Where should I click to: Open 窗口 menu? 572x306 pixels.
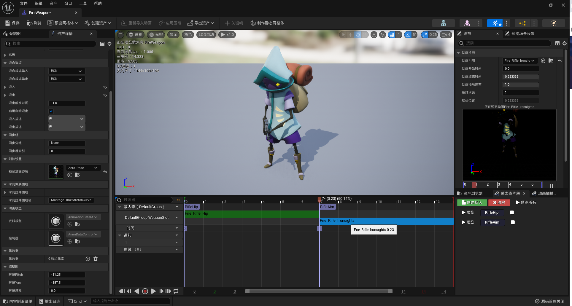[68, 4]
